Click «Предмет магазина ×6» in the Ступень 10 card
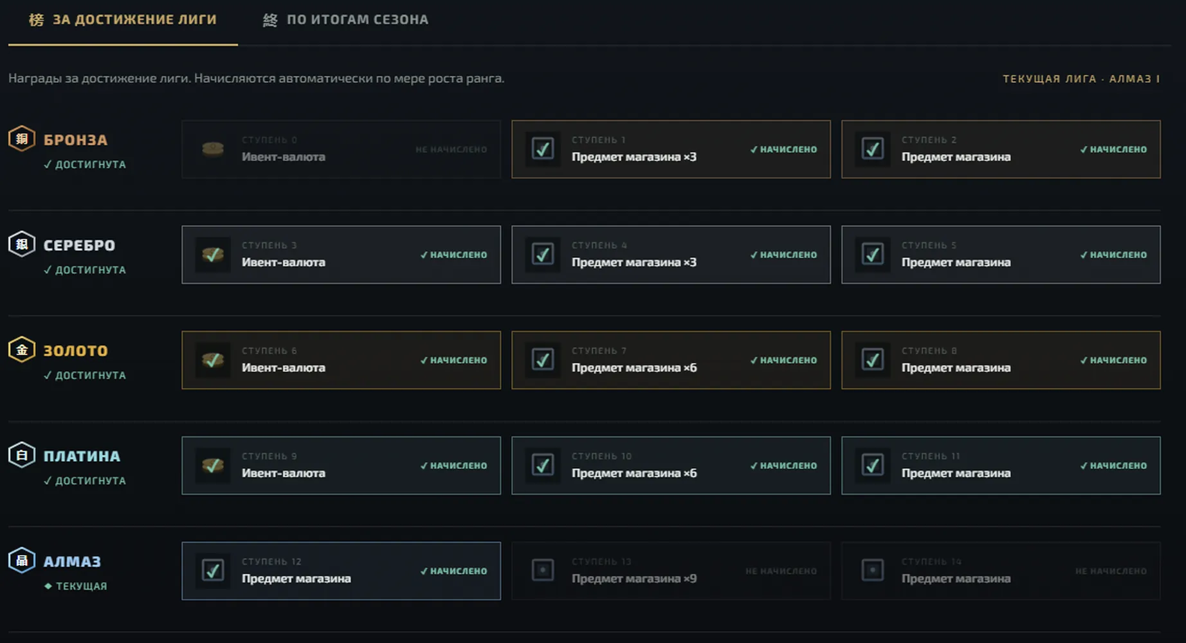The height and width of the screenshot is (643, 1186). click(634, 473)
